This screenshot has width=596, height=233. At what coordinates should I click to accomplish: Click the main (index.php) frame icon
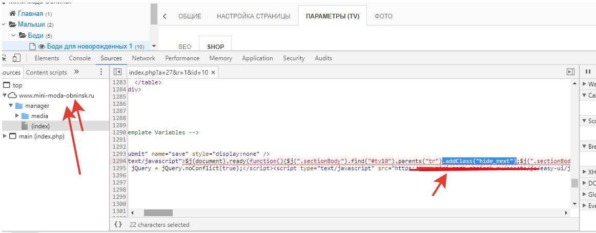coord(12,136)
